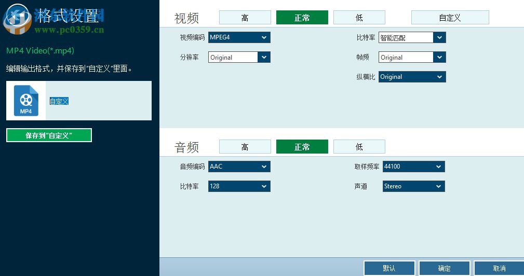The image size is (524, 276).
Task: Open the 视频编码 MPEG4 dropdown
Action: pos(239,37)
